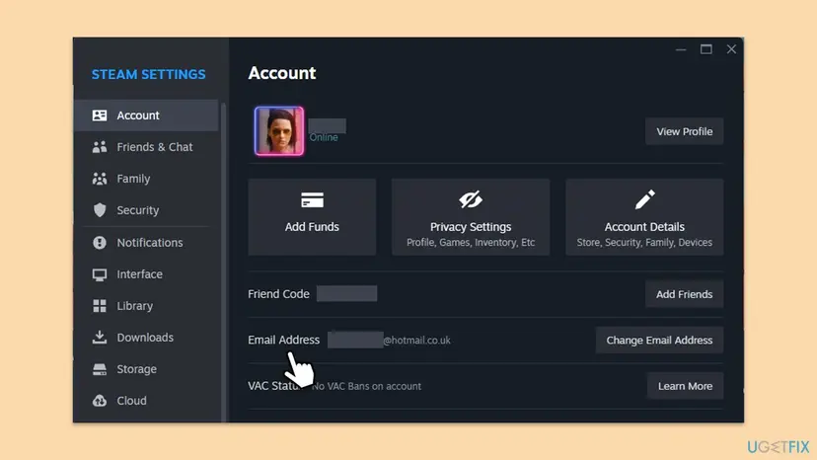Click the Account card icon in sidebar
The image size is (817, 460).
[x=100, y=115]
